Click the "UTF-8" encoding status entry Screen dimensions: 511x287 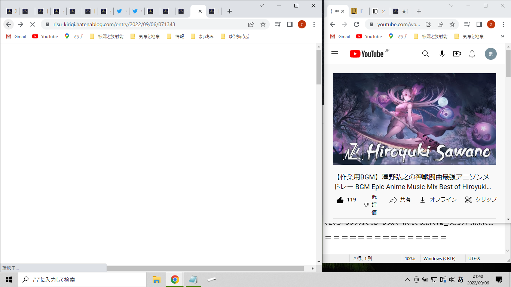point(474,259)
